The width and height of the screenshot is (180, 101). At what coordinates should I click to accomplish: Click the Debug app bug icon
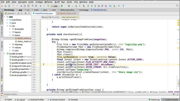pos(69,6)
